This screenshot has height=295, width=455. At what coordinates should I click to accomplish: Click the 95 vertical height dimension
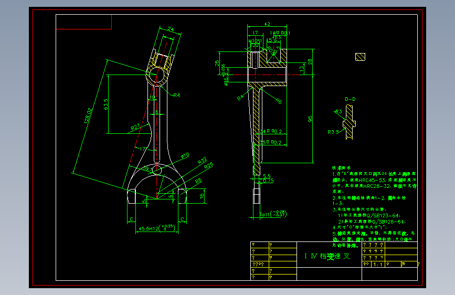tap(310, 119)
